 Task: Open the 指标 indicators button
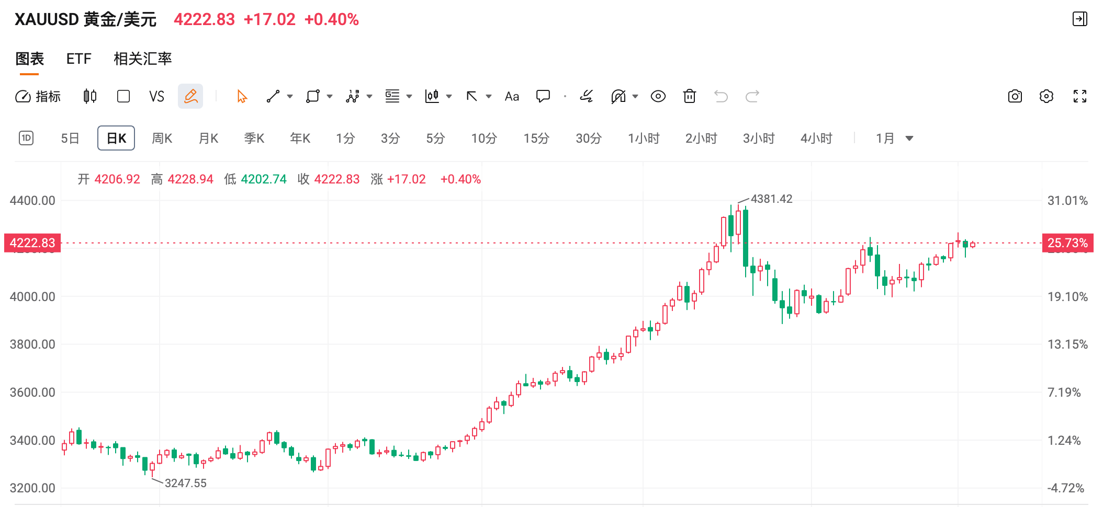pyautogui.click(x=38, y=96)
